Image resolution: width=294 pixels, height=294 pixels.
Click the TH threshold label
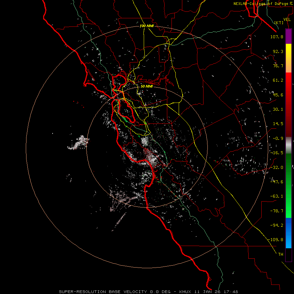tap(281, 254)
